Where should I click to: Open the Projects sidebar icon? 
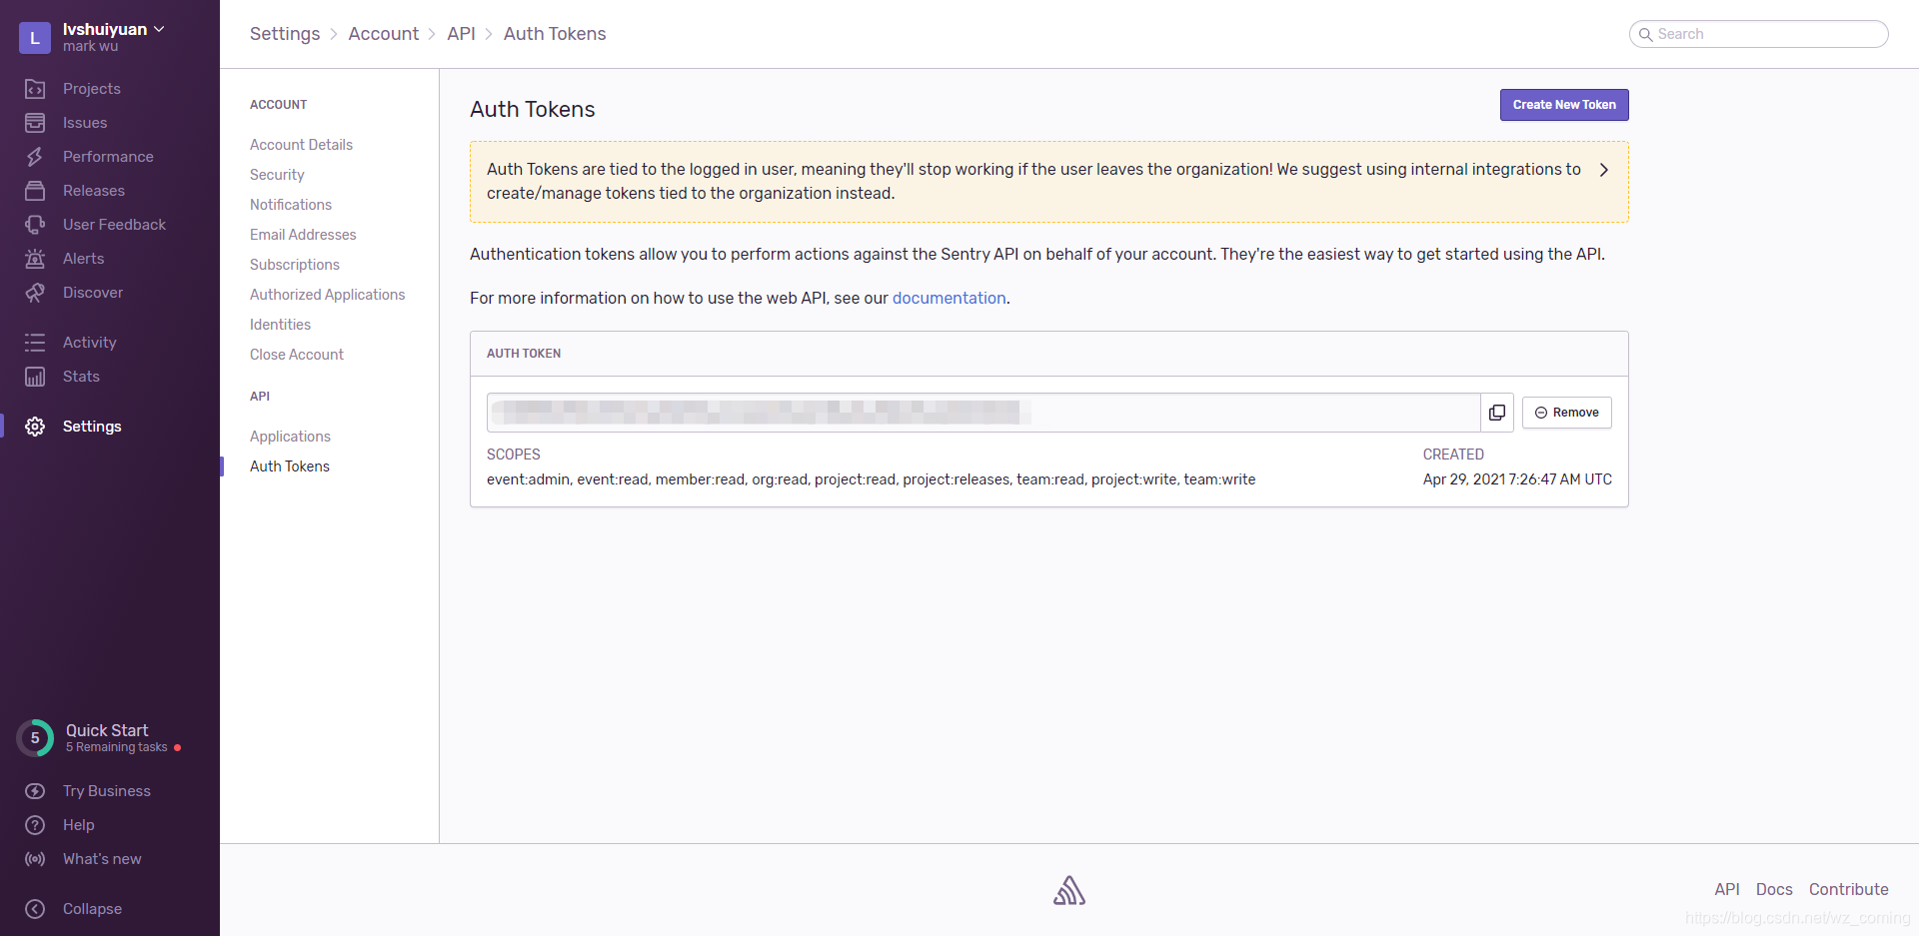pos(35,89)
